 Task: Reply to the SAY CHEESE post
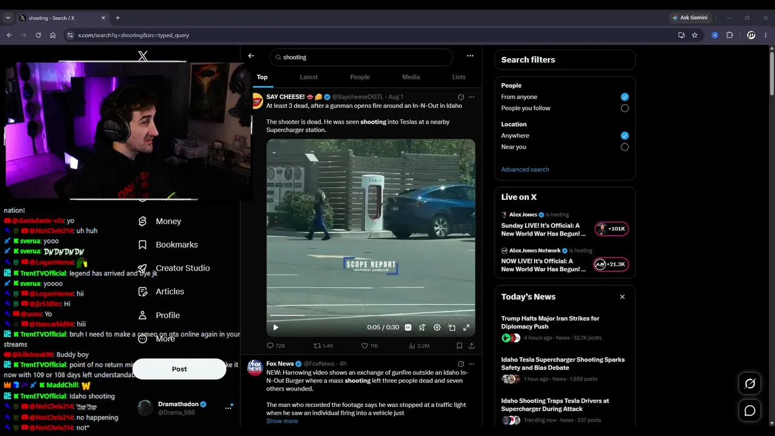(x=275, y=346)
